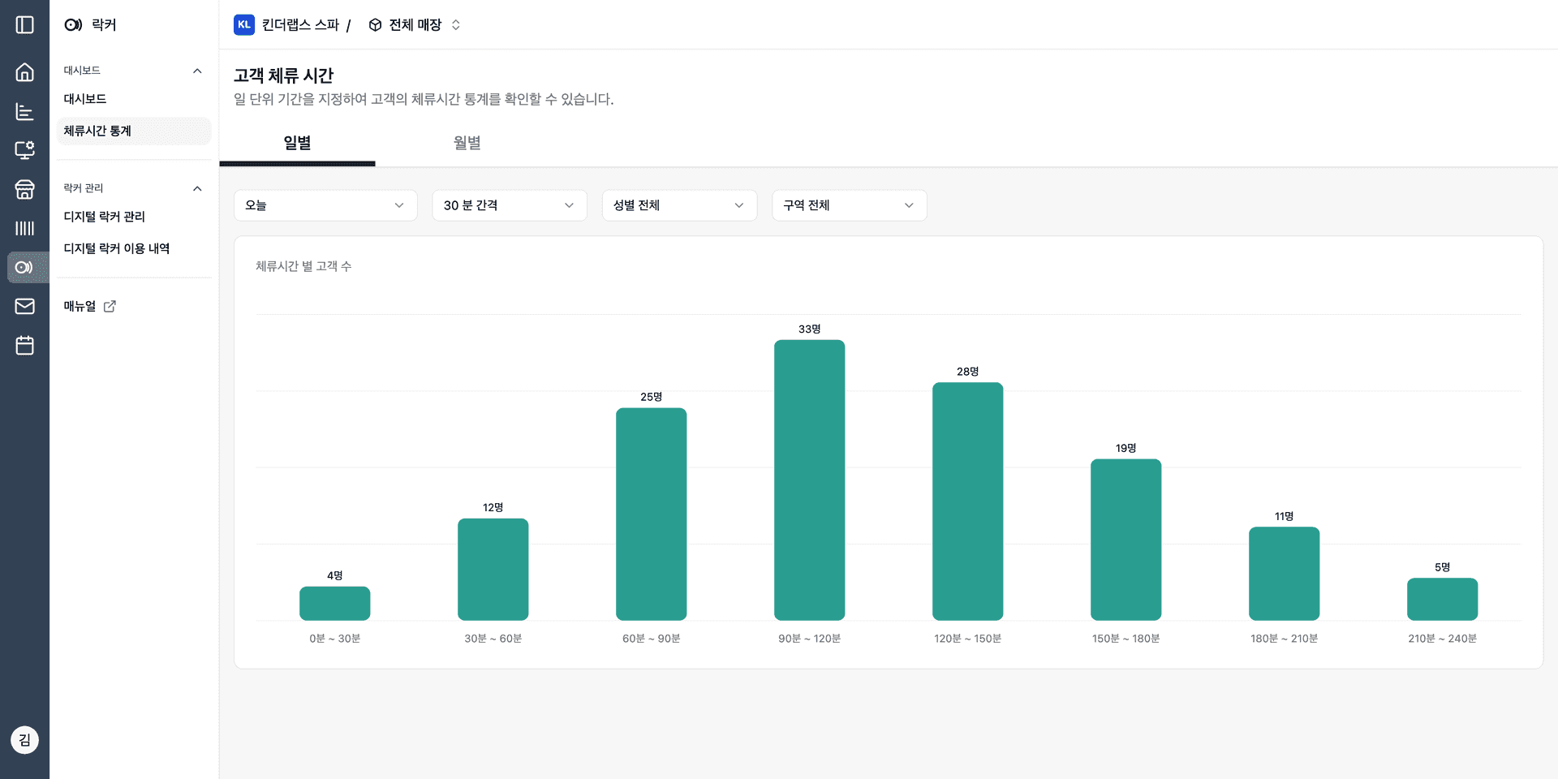Click the 고객 체류 시간 page heading
The width and height of the screenshot is (1558, 779).
click(x=283, y=75)
